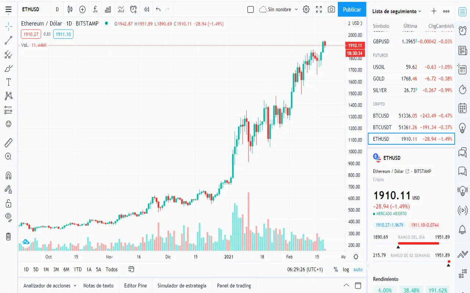Enter fullscreen mode
Viewport: 470px width, 293px height.
pos(319,10)
